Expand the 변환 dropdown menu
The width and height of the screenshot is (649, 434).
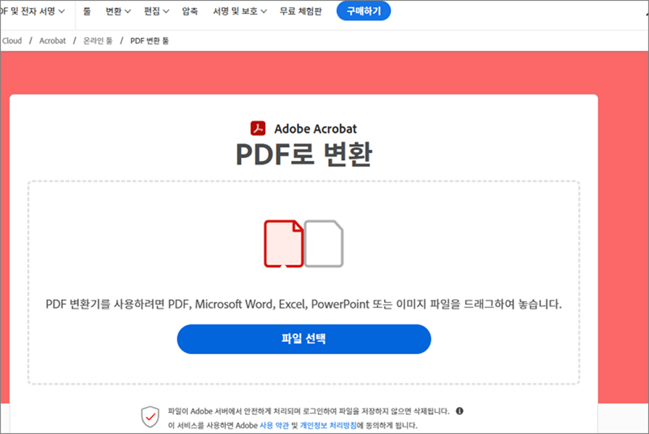(118, 11)
